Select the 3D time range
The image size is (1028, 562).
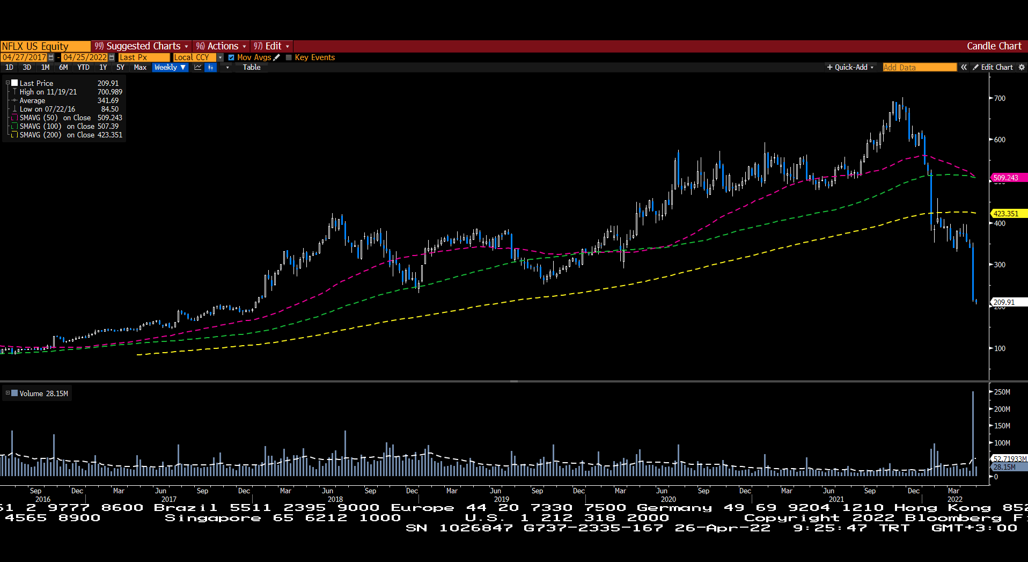pos(27,67)
